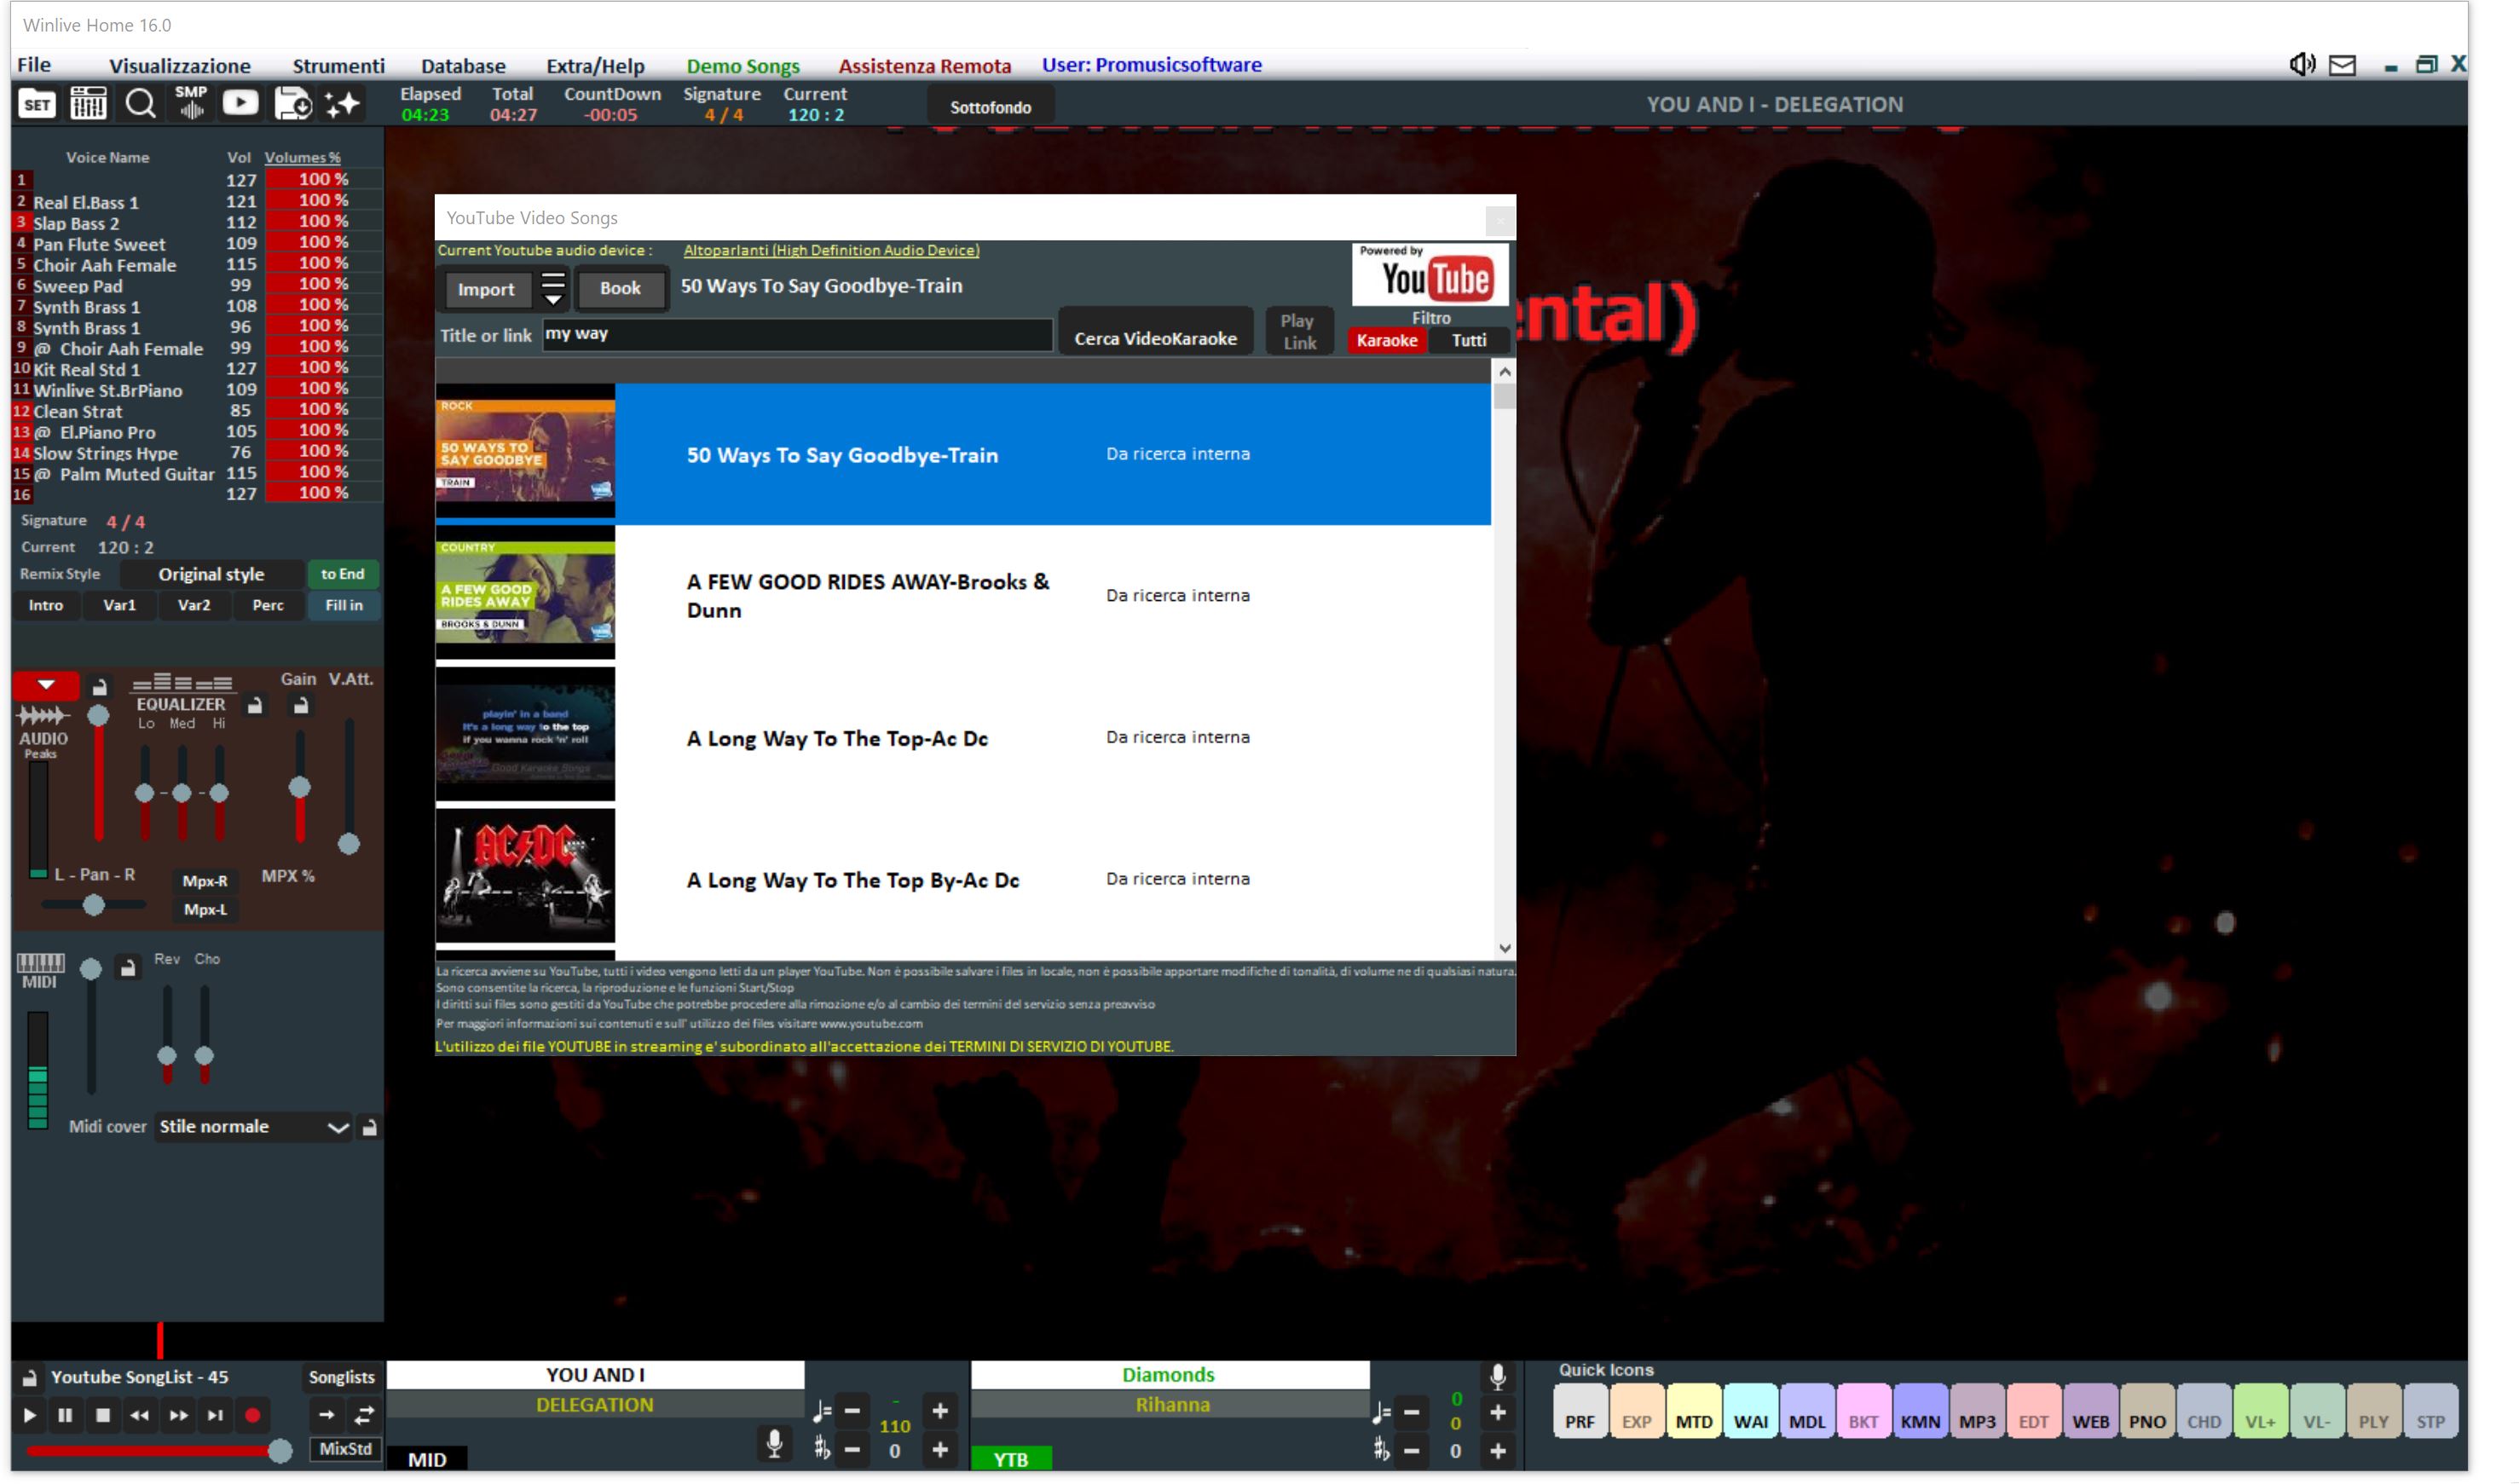Click the Cerca VideoKaraoke button
Screen dimensions: 2519x1484
click(1155, 339)
